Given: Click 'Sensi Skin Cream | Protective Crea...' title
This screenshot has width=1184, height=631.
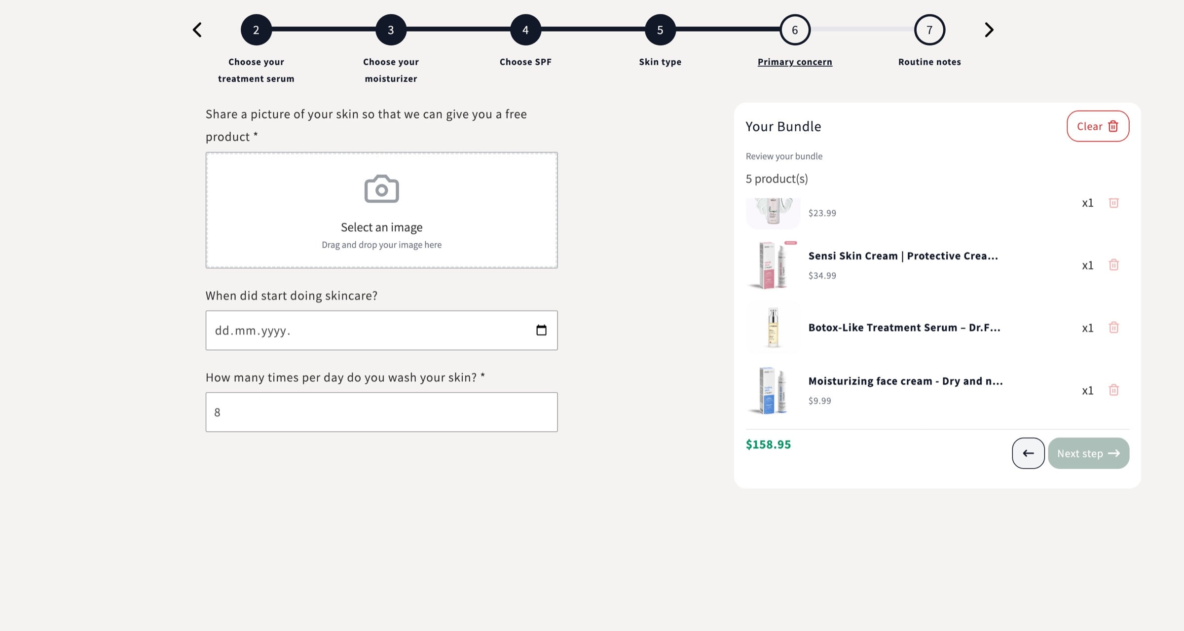Looking at the screenshot, I should click(903, 256).
